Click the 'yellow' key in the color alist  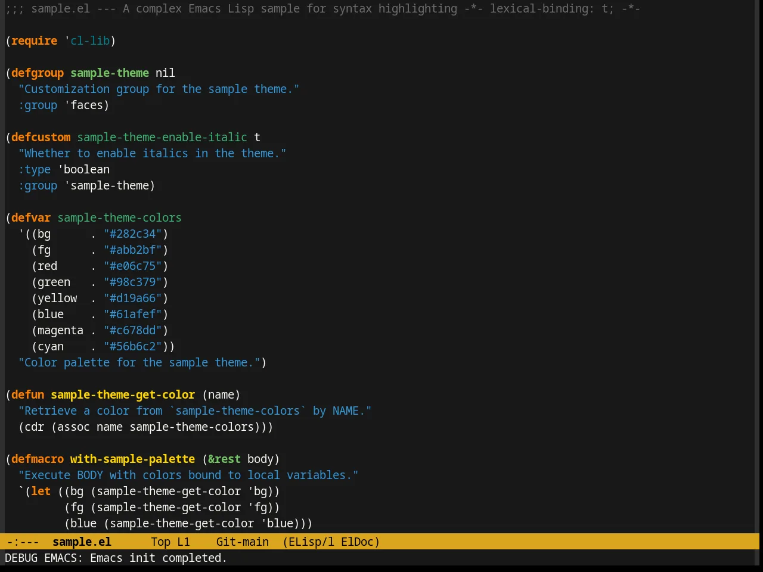coord(57,298)
